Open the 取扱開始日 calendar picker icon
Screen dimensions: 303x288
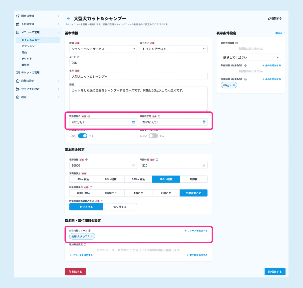click(134, 122)
